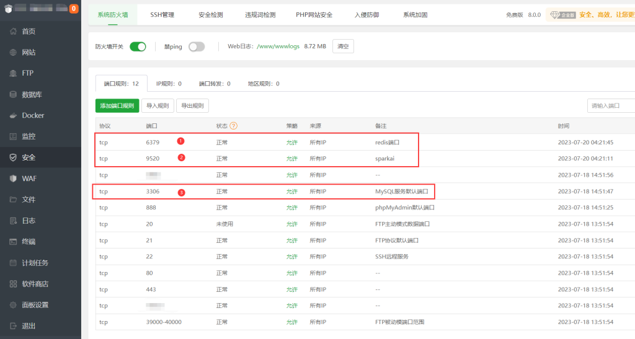Open Files via the folder icon
Viewport: 635px width, 339px height.
coord(13,200)
